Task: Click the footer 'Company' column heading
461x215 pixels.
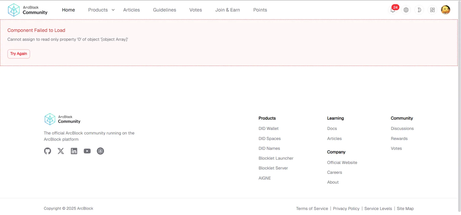Action: coord(336,152)
